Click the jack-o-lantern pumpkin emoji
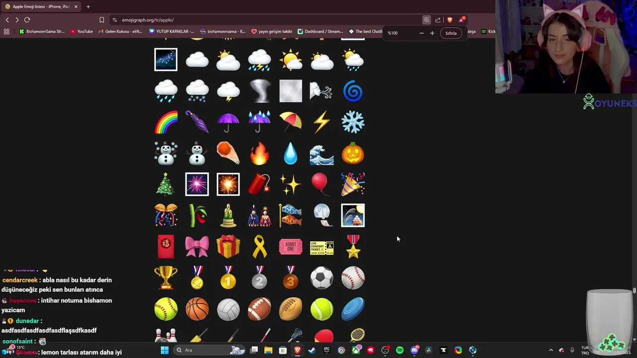The height and width of the screenshot is (358, 637). point(353,153)
